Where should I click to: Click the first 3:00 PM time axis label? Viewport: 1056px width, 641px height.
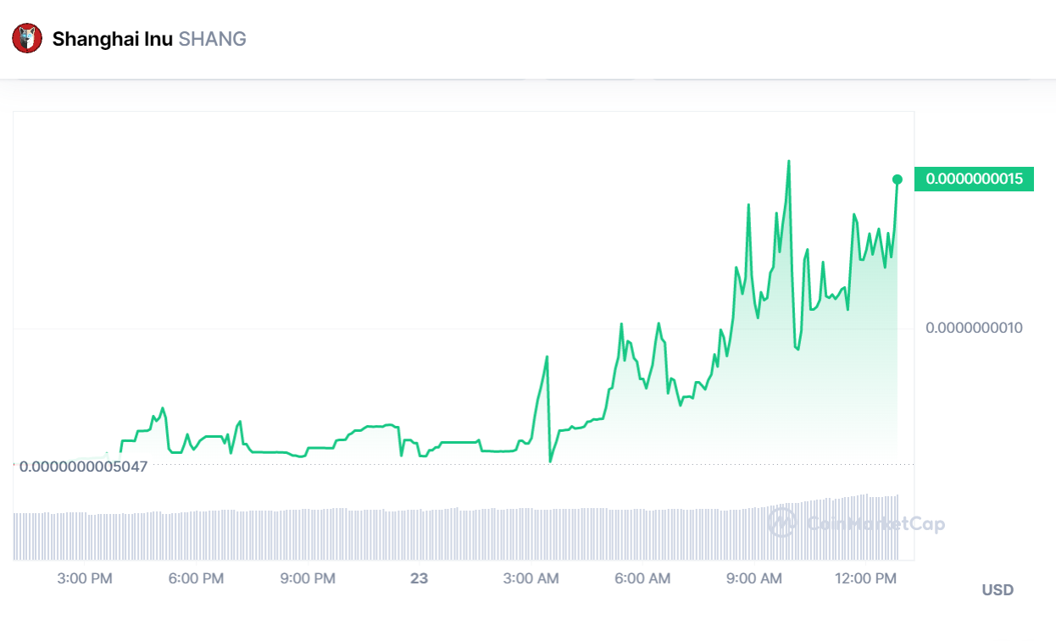click(x=86, y=579)
